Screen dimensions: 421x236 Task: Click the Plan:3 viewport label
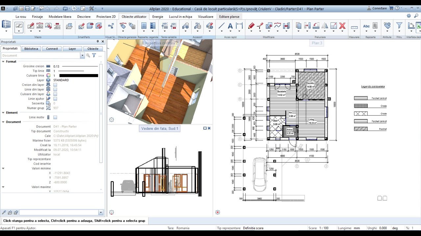[x=317, y=43]
